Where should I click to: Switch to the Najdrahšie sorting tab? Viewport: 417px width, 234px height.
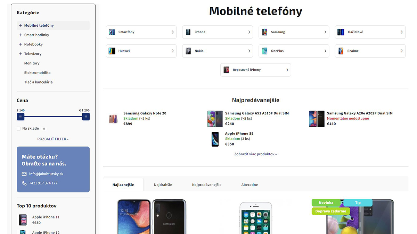tap(163, 185)
